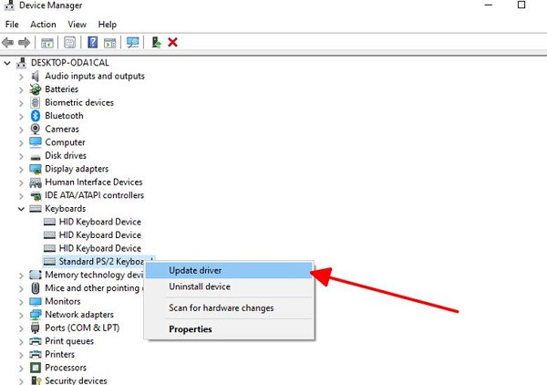This screenshot has width=547, height=385.
Task: Click the Properties sheet toolbar icon
Action: point(70,43)
